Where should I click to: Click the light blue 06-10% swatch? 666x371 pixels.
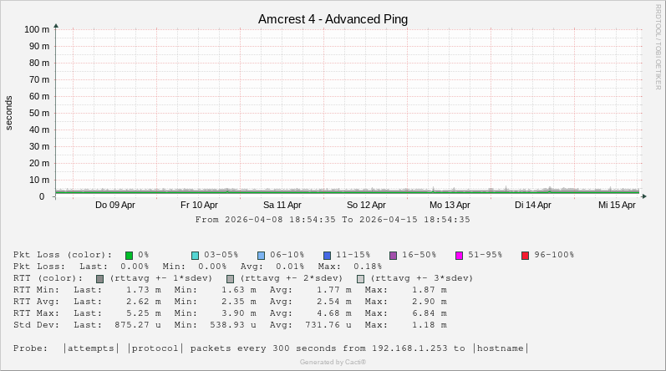point(261,255)
